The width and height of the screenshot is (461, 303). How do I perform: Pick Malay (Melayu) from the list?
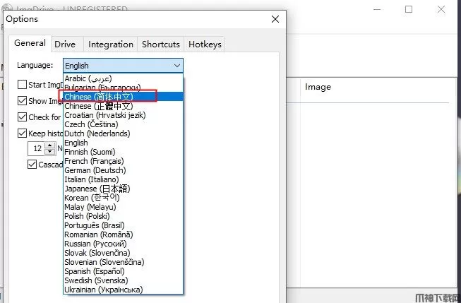tap(123, 207)
